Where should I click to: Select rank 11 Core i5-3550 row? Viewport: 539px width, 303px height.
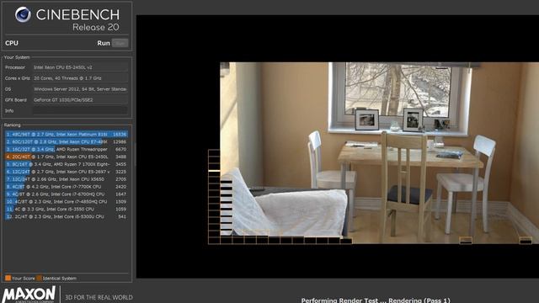66,210
